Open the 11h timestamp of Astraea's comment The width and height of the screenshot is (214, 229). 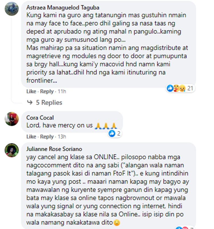tap(62, 91)
